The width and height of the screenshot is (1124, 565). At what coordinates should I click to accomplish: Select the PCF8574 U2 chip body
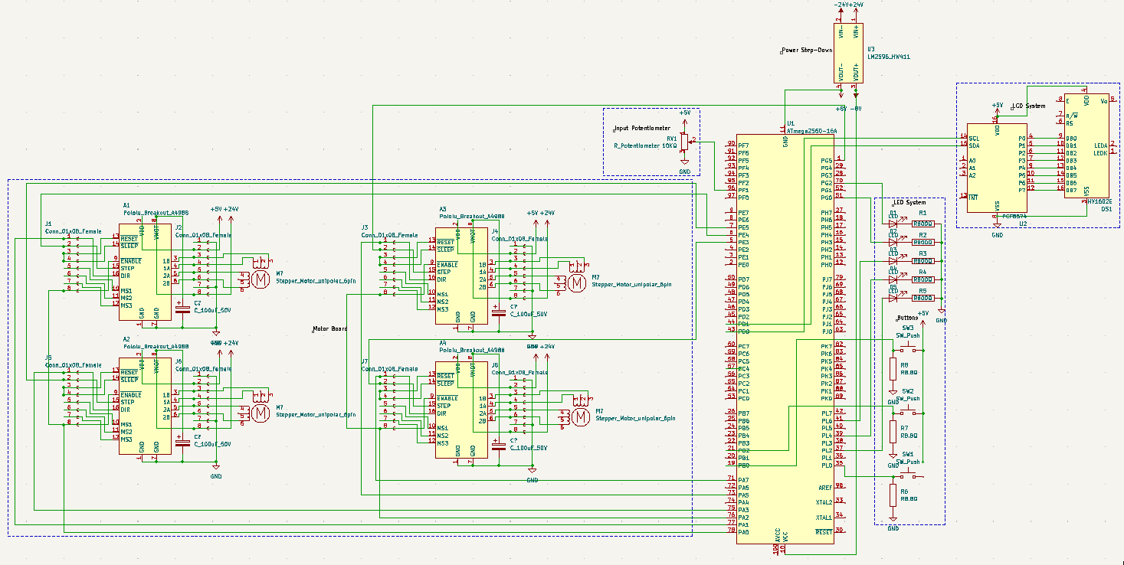(x=997, y=168)
